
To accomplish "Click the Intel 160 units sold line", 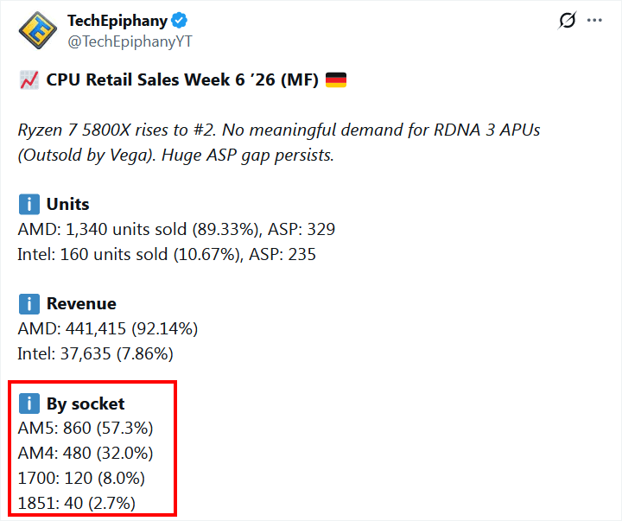I will point(167,254).
